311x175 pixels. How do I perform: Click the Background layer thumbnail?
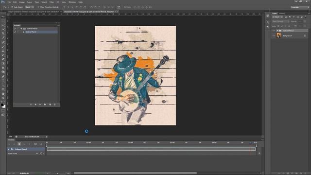279,35
